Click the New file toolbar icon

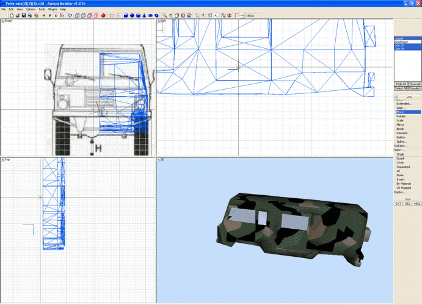(x=11, y=15)
